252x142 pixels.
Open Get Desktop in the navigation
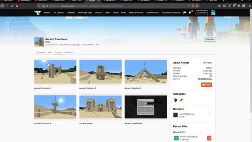click(x=59, y=13)
